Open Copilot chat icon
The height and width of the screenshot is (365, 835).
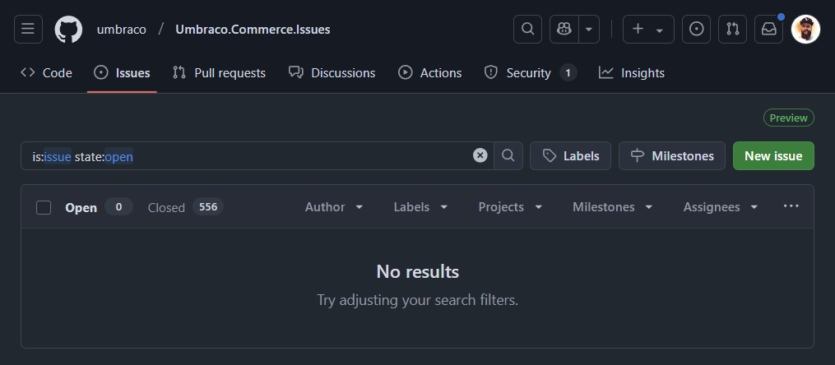click(564, 30)
